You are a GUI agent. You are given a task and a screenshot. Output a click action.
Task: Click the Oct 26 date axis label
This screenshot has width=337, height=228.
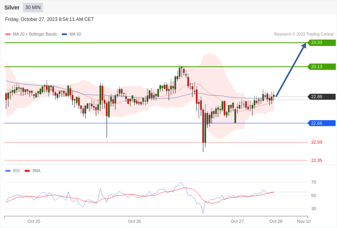[x=134, y=221]
